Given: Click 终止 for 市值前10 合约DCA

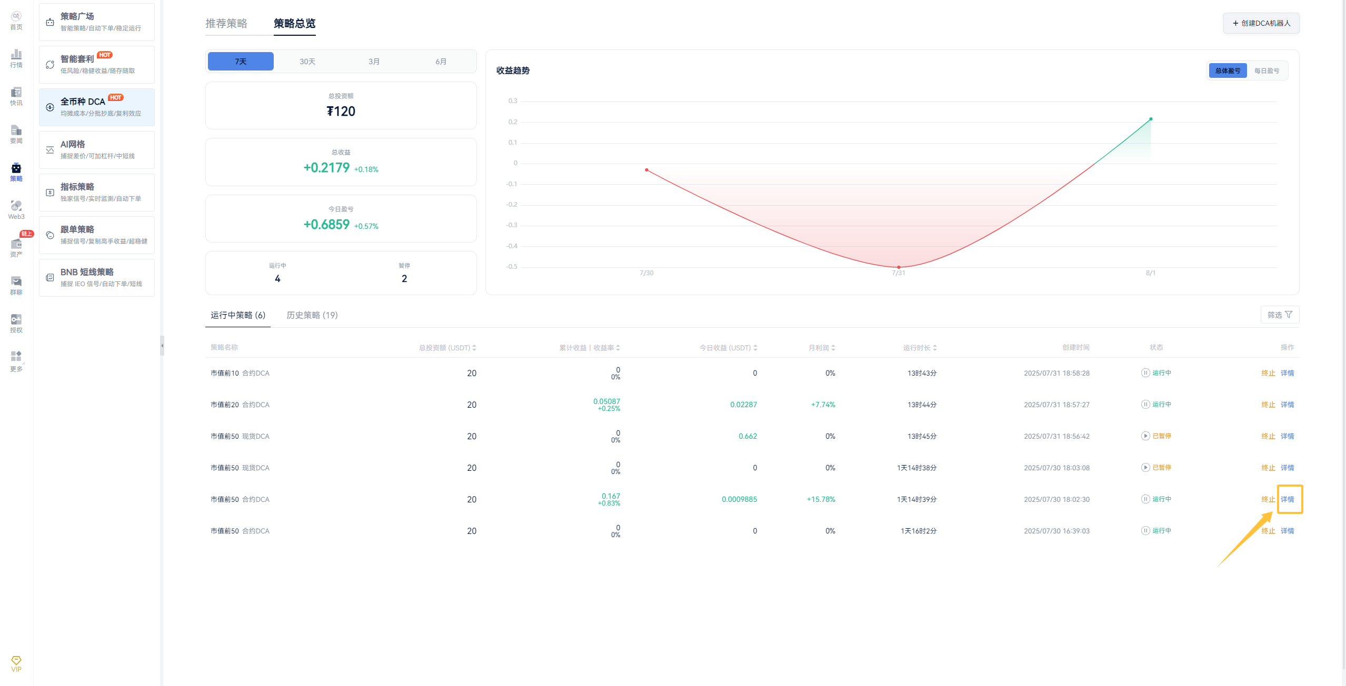Looking at the screenshot, I should point(1268,373).
